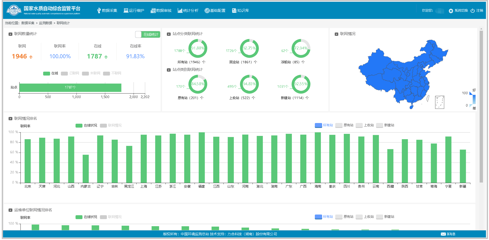The width and height of the screenshot is (489, 240).
Task: Click the 数据采集 menu icon
Action: coord(99,11)
